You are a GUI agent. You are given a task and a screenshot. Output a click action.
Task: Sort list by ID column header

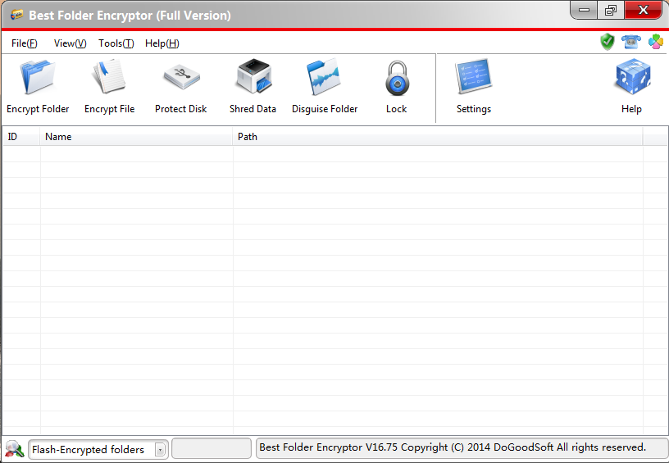21,137
